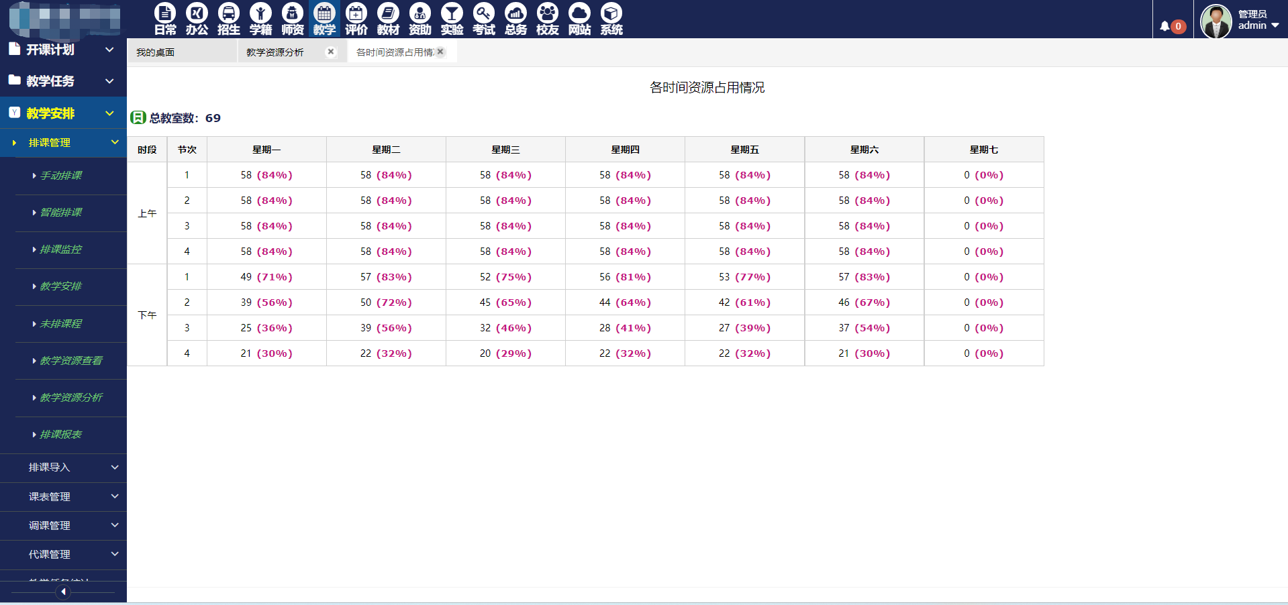Open the 日常 module icon
The width and height of the screenshot is (1288, 605).
[x=165, y=19]
